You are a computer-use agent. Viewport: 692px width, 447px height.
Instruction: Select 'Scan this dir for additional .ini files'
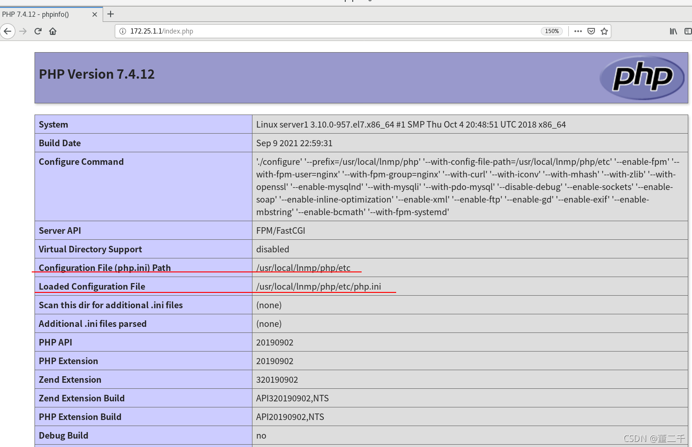point(111,305)
